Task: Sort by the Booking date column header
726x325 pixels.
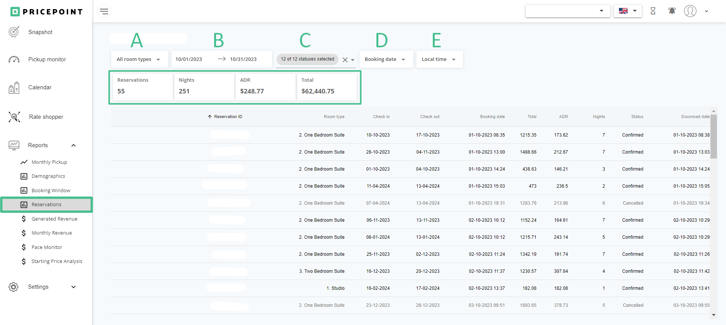Action: tap(492, 117)
